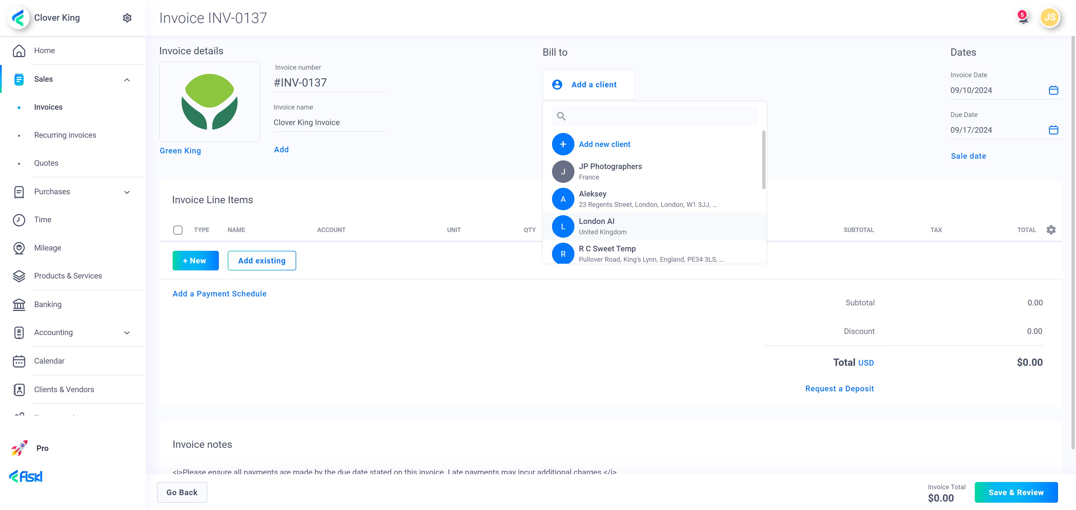Click the Clover King app logo

18,18
